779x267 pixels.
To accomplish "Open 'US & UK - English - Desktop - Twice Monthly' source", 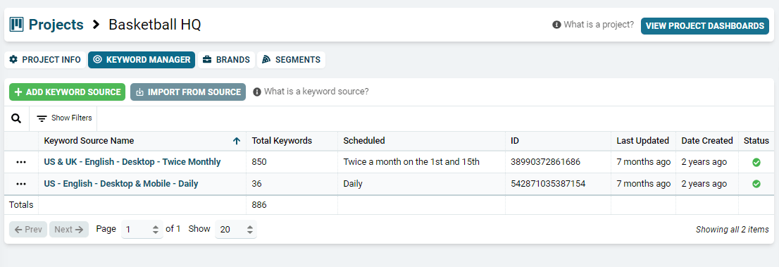I will (x=132, y=162).
